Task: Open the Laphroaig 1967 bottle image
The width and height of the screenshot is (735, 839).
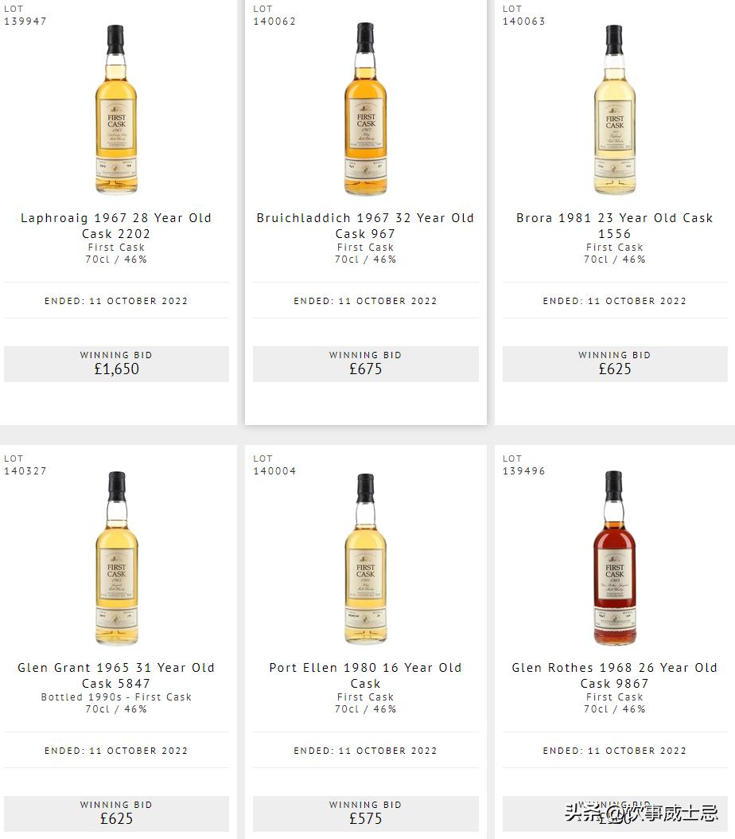Action: (116, 110)
